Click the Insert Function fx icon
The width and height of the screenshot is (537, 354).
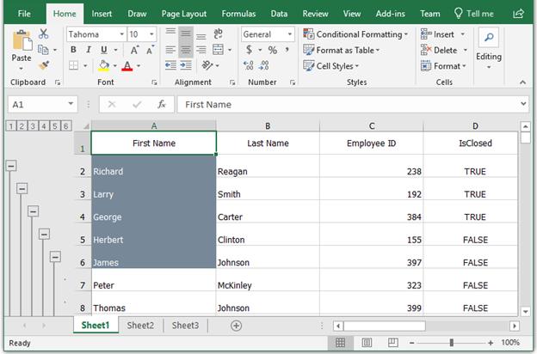click(x=161, y=104)
